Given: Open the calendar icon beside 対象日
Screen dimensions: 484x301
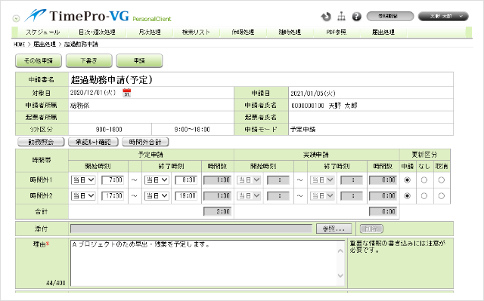Looking at the screenshot, I should (127, 93).
